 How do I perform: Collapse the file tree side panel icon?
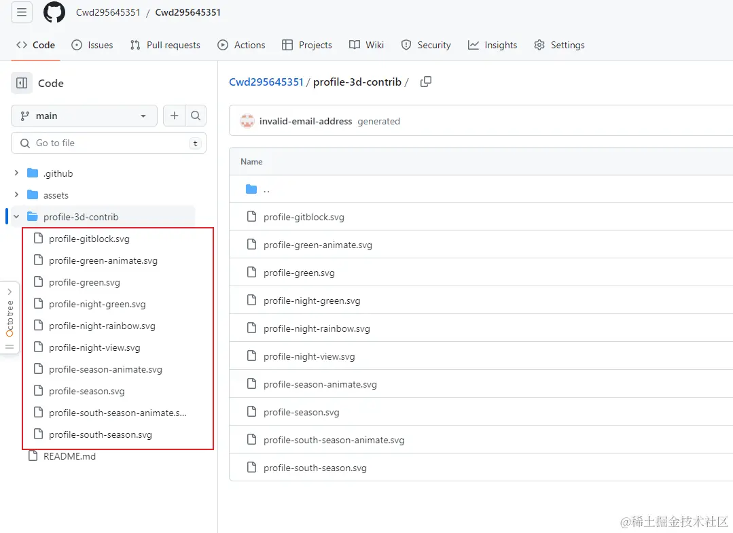pos(22,84)
